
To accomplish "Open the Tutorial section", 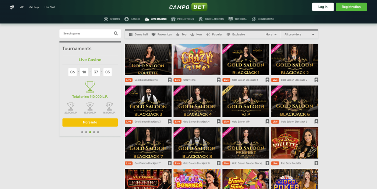I will coord(237,19).
